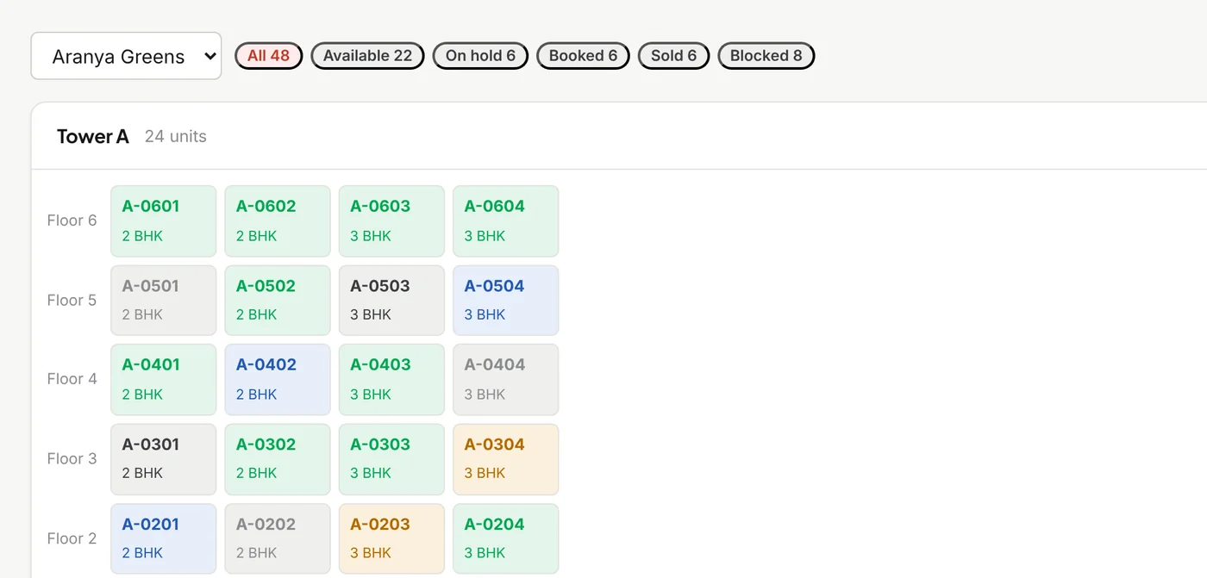Filter units by Available 22

click(367, 56)
